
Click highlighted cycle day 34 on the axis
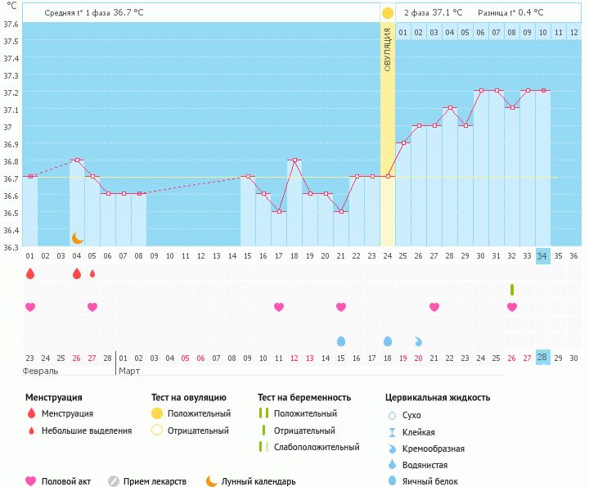(x=542, y=256)
